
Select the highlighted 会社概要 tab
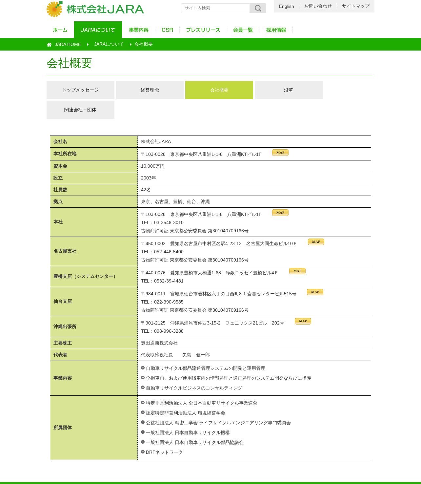pos(219,90)
